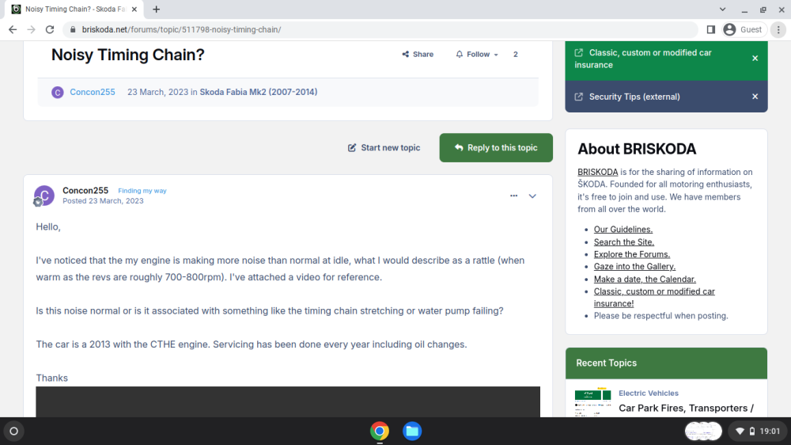Share this topic
791x445 pixels.
pos(418,54)
